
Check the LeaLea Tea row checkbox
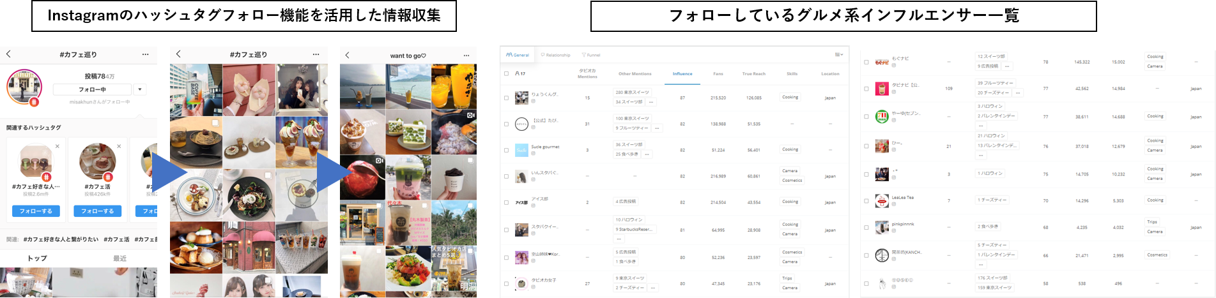point(866,201)
